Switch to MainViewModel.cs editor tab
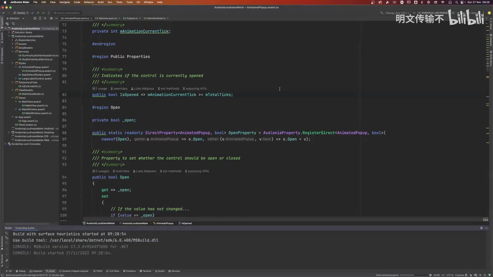Viewport: 493px width, 277px height. click(x=156, y=18)
